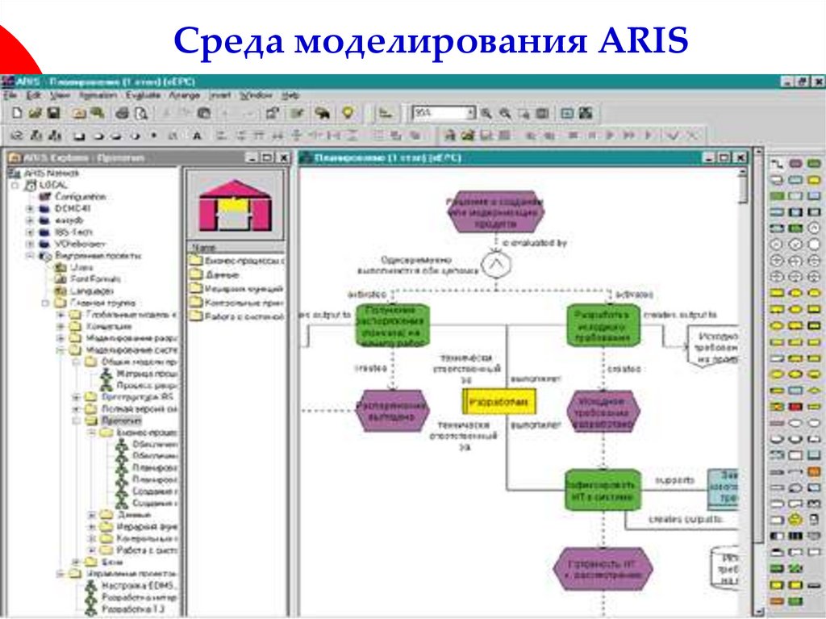Select Работа с системой folder in list
Screen dimensions: 826x619
pyautogui.click(x=244, y=317)
